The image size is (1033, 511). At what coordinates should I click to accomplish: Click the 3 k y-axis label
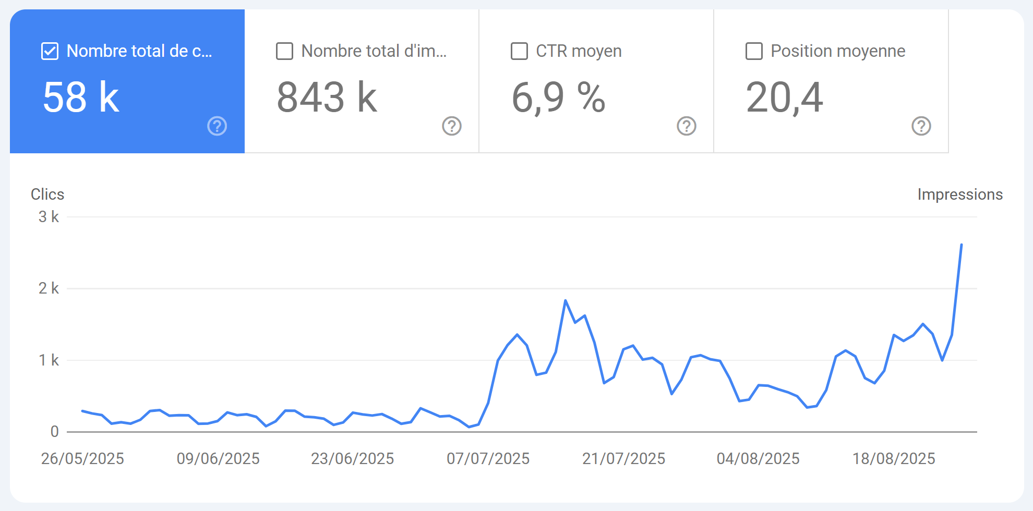49,216
